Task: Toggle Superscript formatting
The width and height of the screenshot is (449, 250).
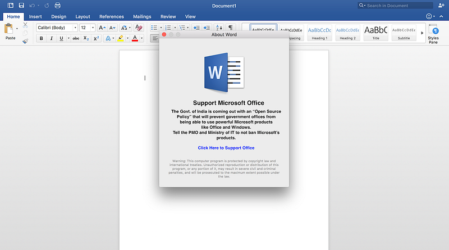Action: click(96, 38)
